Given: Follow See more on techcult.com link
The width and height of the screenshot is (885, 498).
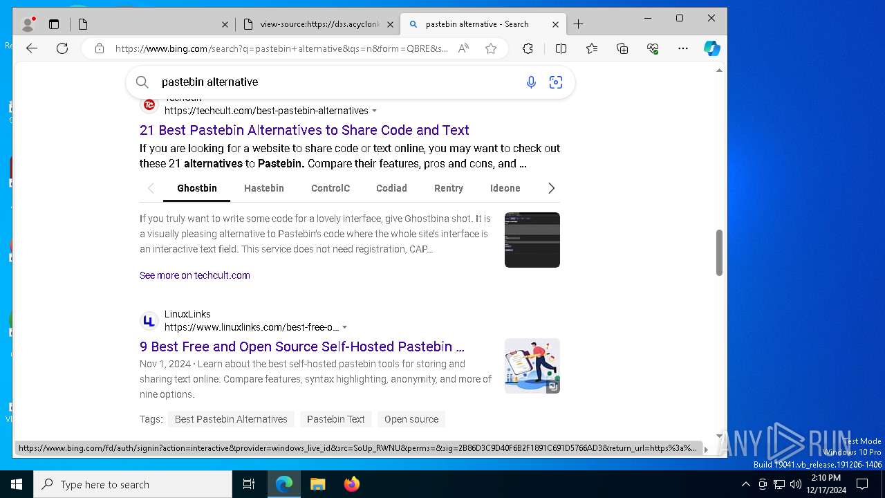Looking at the screenshot, I should coord(195,275).
